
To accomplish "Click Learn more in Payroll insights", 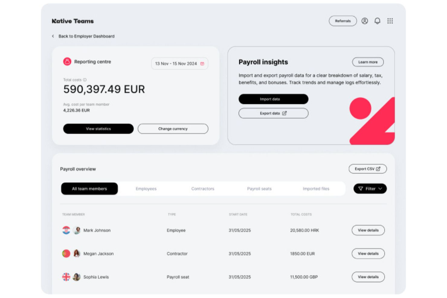I will click(x=368, y=62).
